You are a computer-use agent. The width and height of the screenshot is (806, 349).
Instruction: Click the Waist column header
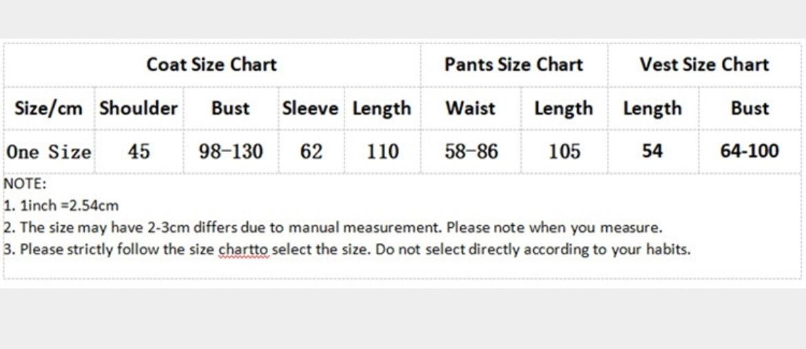click(x=471, y=109)
